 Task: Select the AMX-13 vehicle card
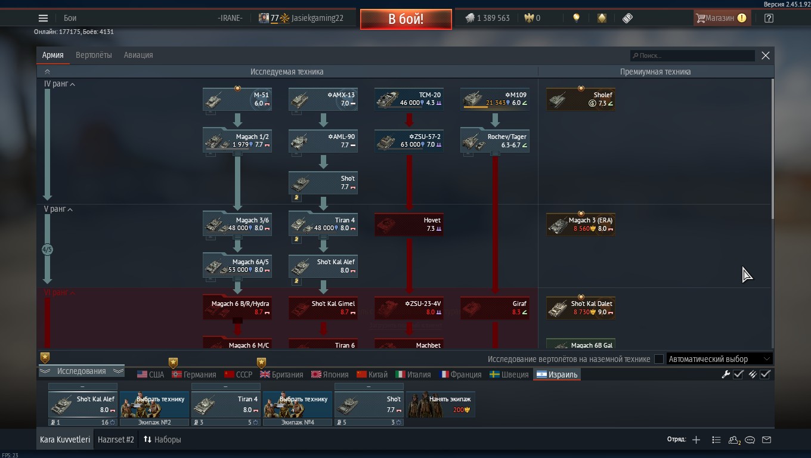[323, 99]
